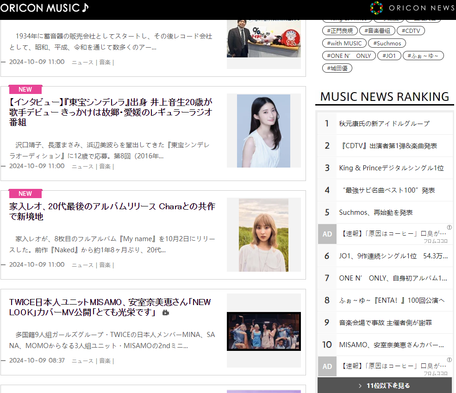Open the 家入レオ album release headline
456x393 pixels.
[112, 212]
